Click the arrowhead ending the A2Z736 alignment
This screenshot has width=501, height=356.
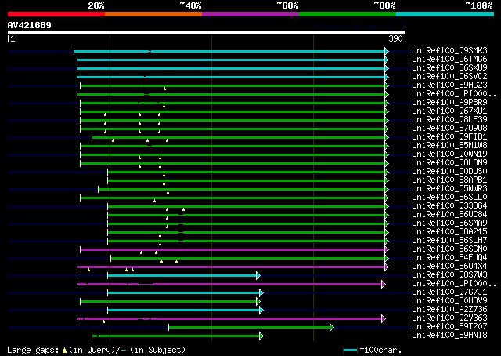(261, 311)
